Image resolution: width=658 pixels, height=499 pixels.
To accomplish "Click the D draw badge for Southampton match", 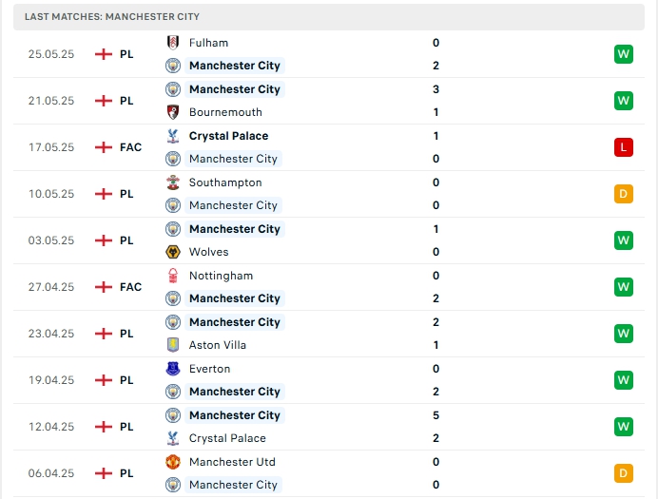I will [x=623, y=194].
